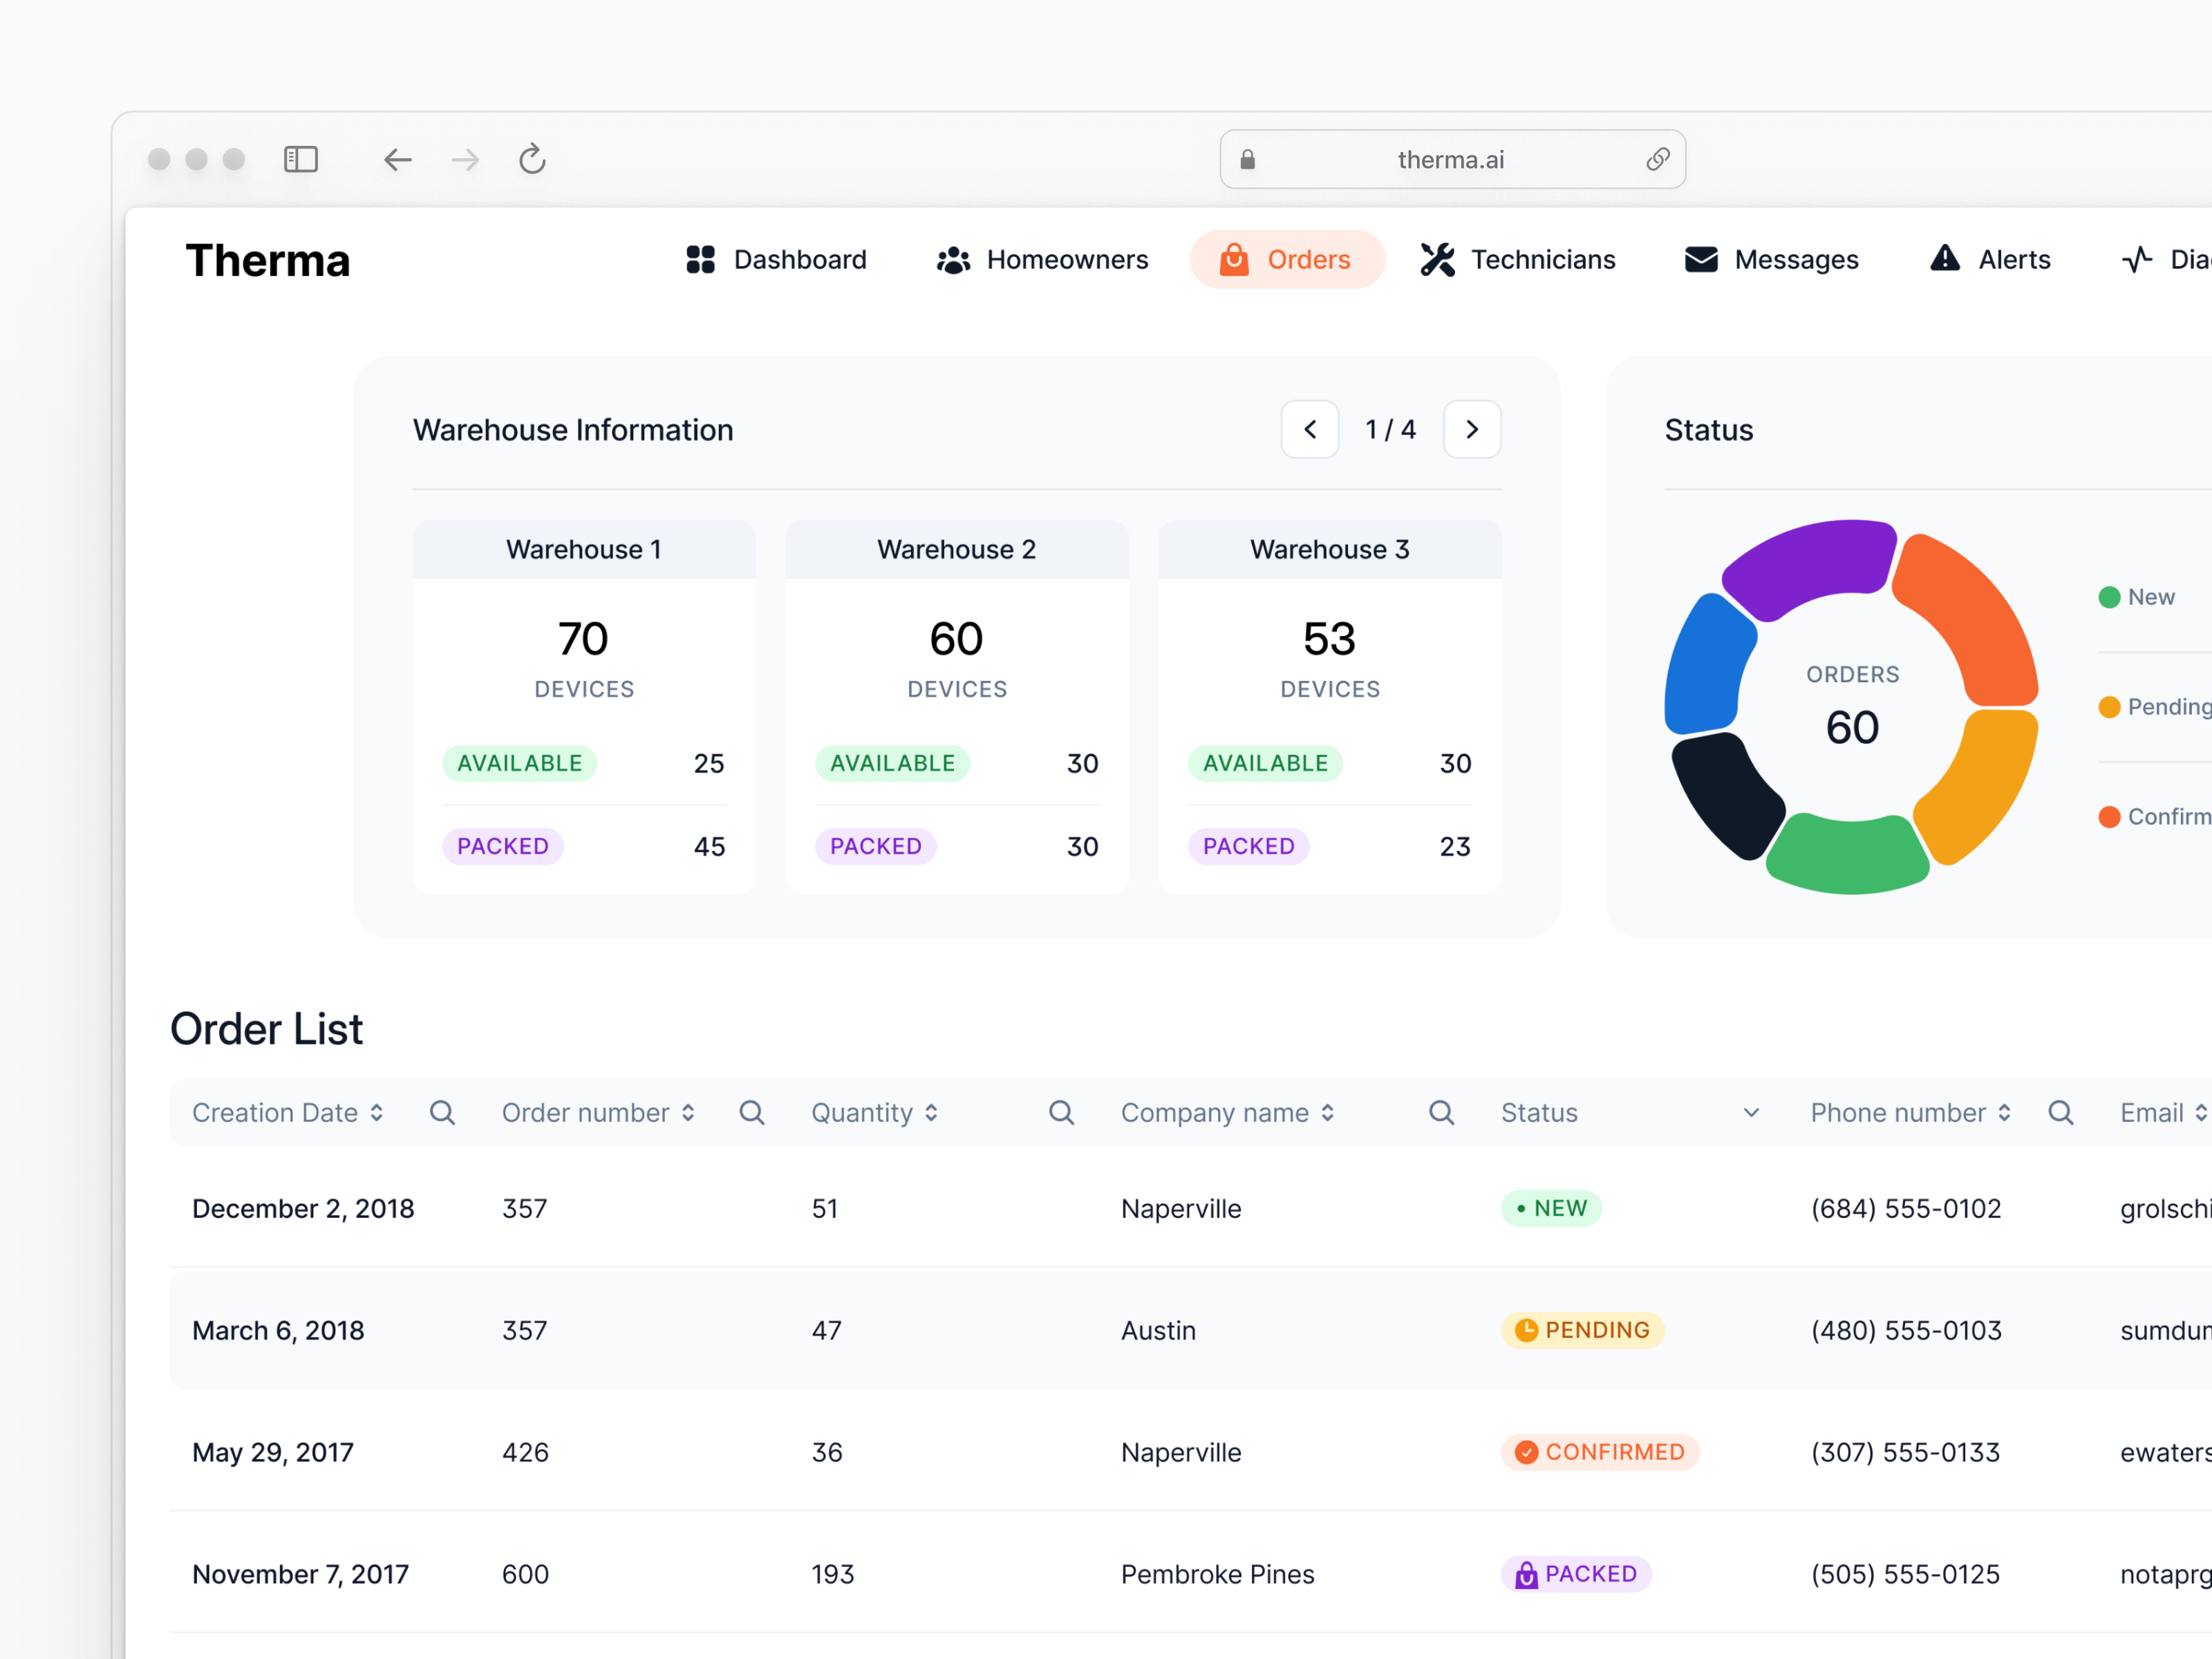2212x1659 pixels.
Task: Sort the table by Quantity
Action: [x=931, y=1112]
